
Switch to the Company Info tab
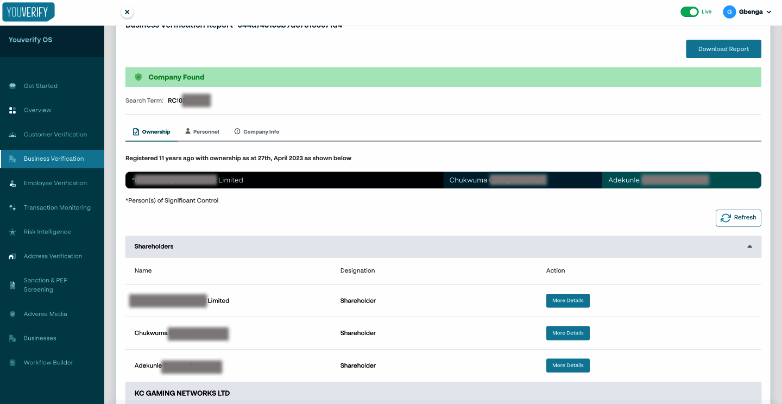[x=257, y=132]
